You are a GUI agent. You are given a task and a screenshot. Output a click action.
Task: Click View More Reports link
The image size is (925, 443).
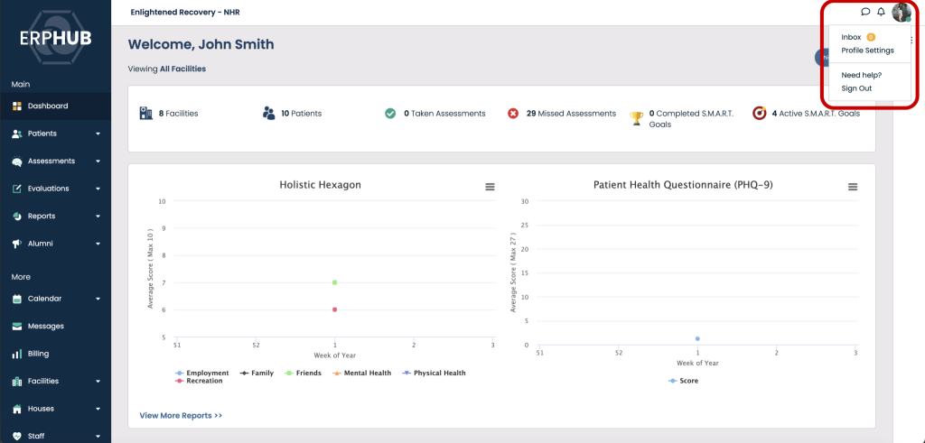click(181, 415)
